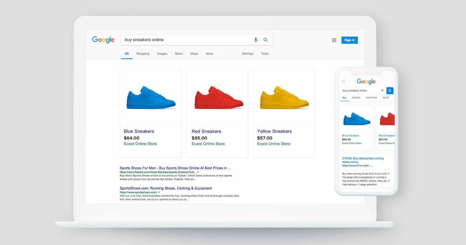The image size is (466, 245).
Task: Expand dropdown arrow beside flipkart.com URL
Action: click(198, 172)
